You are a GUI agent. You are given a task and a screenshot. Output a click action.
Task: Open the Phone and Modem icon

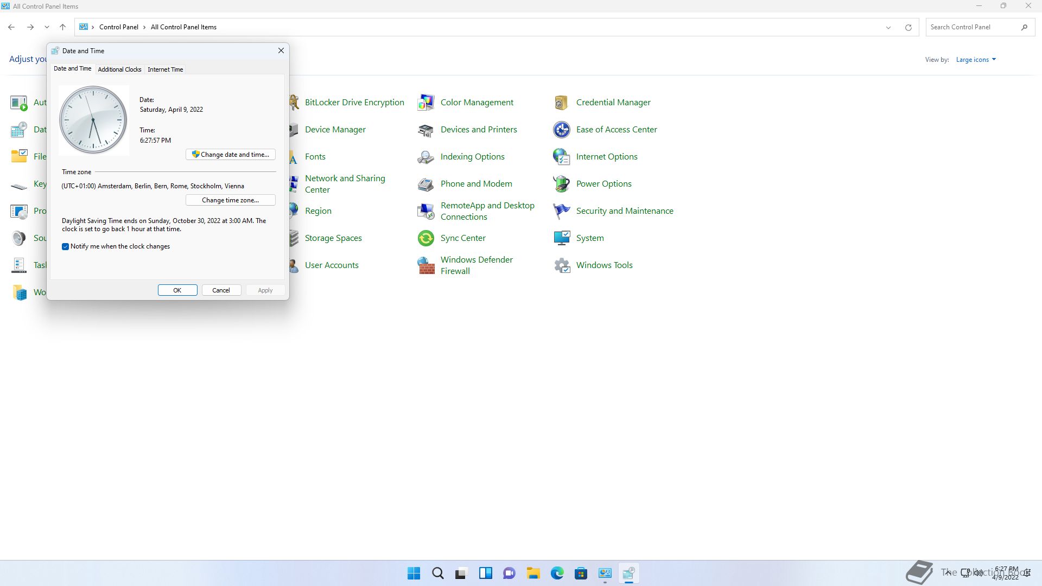click(x=425, y=183)
